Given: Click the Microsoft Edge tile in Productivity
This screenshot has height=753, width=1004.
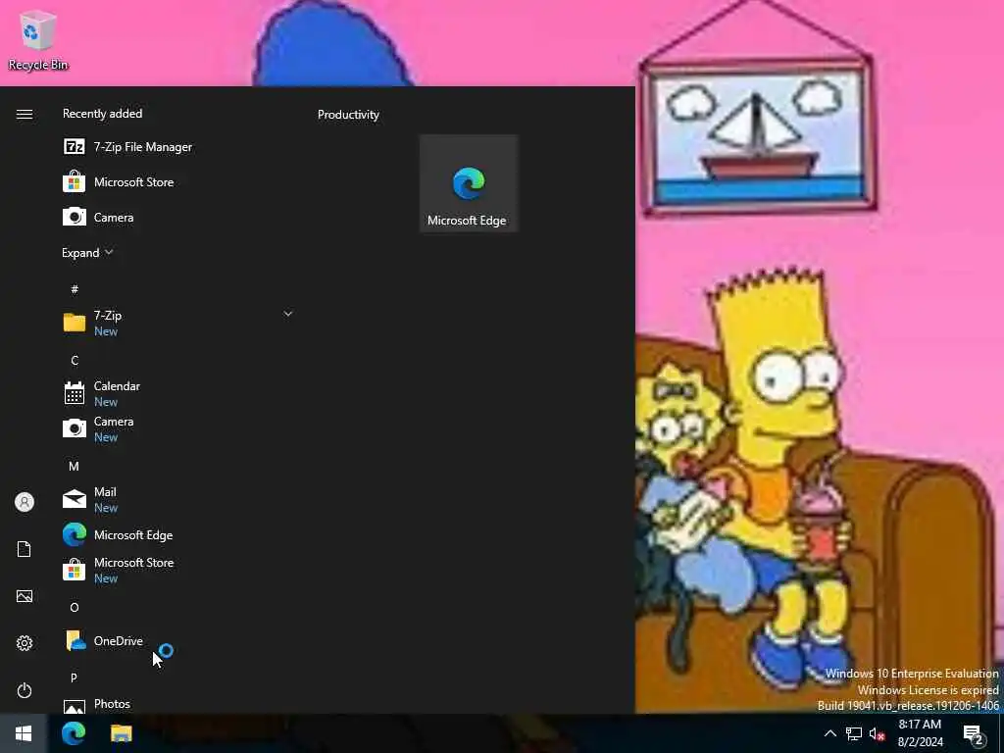Looking at the screenshot, I should [469, 183].
